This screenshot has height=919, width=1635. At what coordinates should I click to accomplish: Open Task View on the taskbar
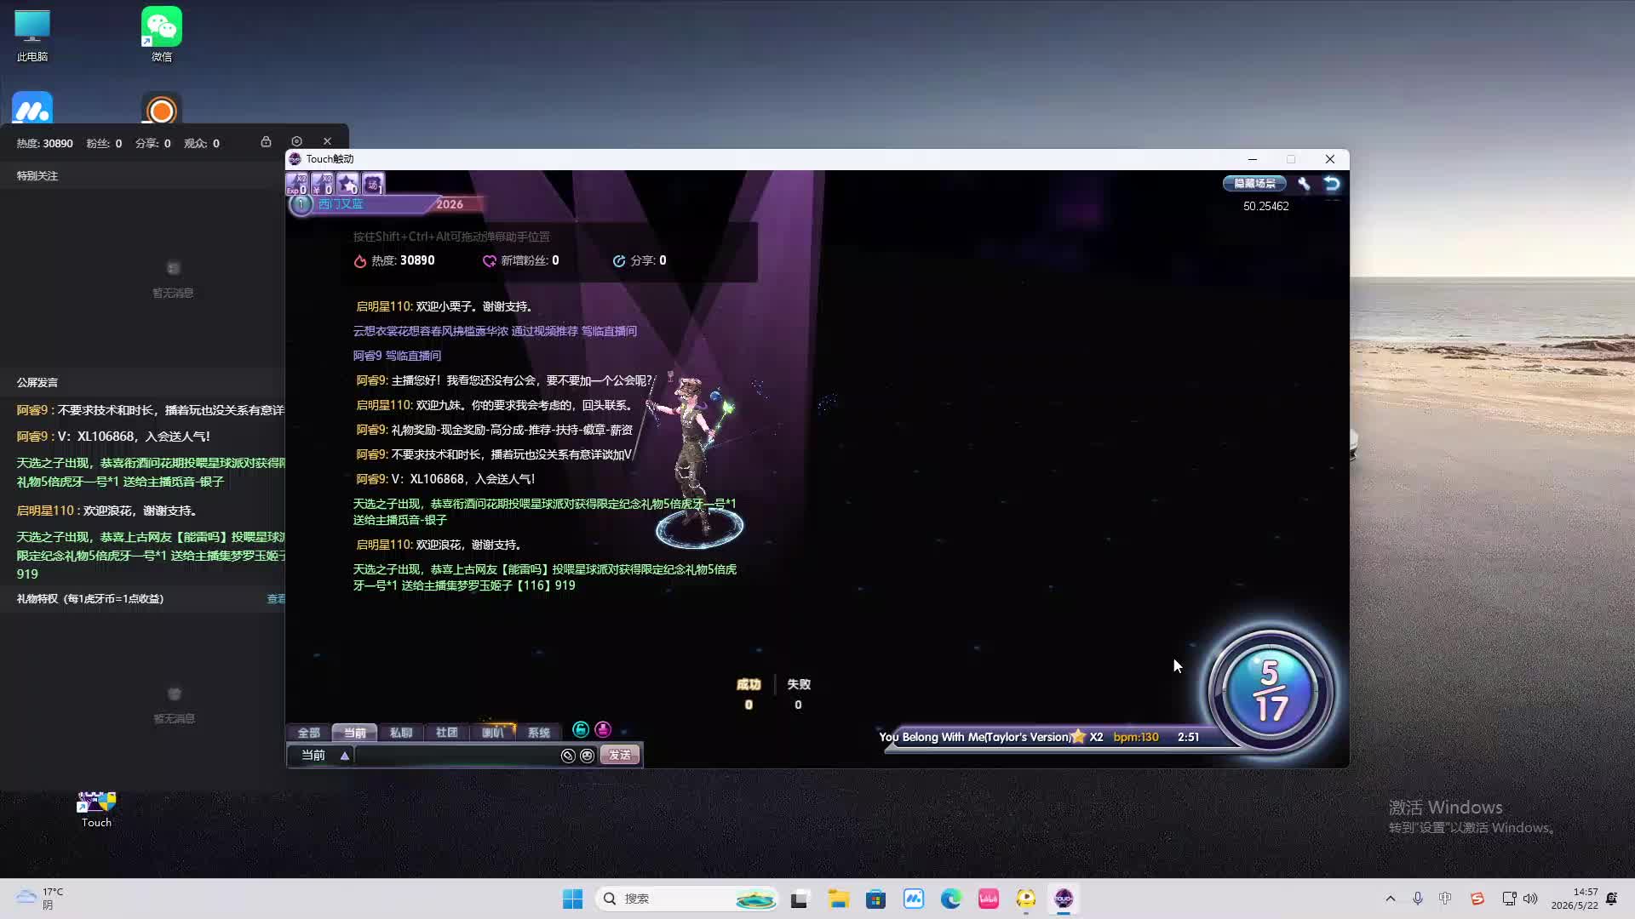799,899
